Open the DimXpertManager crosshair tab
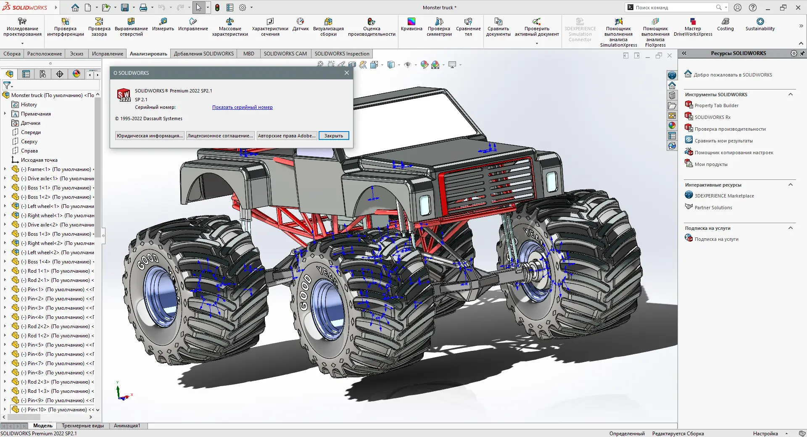The image size is (807, 437). click(x=60, y=74)
